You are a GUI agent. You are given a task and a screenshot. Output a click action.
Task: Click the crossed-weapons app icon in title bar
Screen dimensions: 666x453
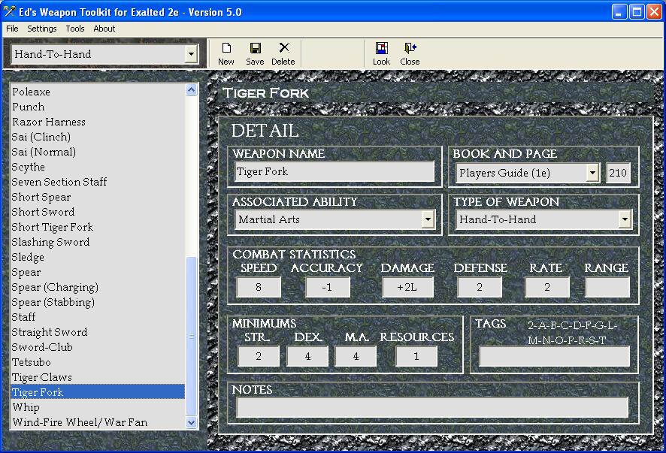pos(9,11)
